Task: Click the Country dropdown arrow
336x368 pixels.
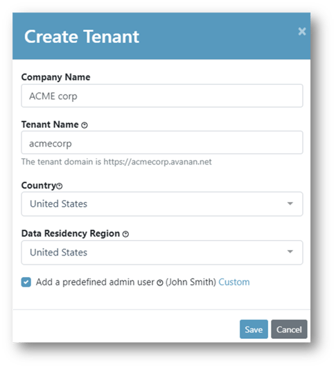Action: pyautogui.click(x=290, y=203)
